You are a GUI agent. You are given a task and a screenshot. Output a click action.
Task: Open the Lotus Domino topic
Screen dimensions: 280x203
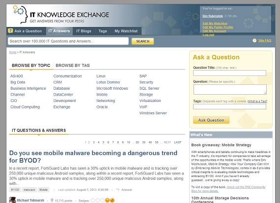tap(108, 82)
